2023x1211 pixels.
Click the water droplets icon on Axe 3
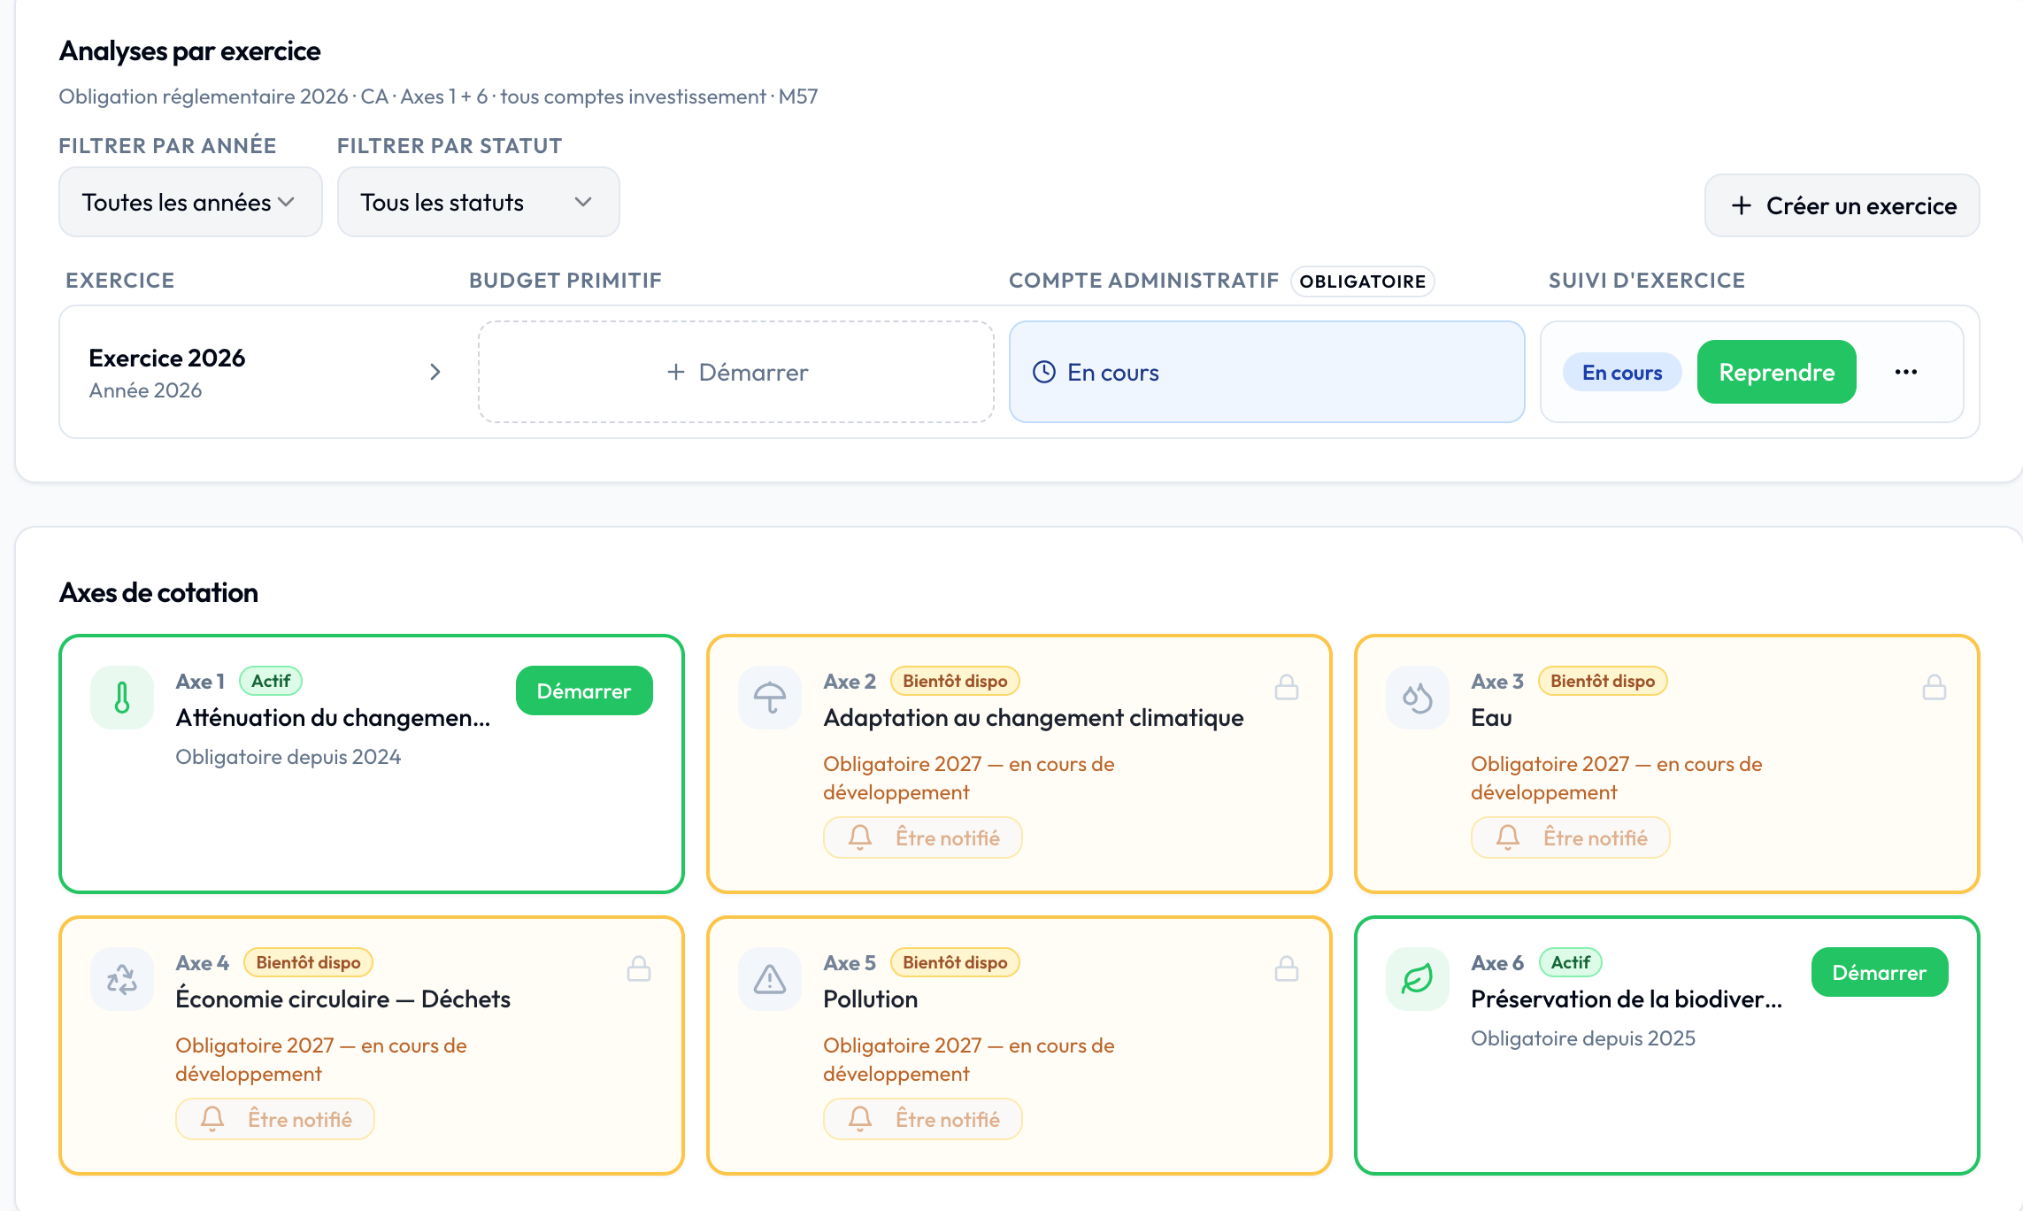click(x=1418, y=698)
